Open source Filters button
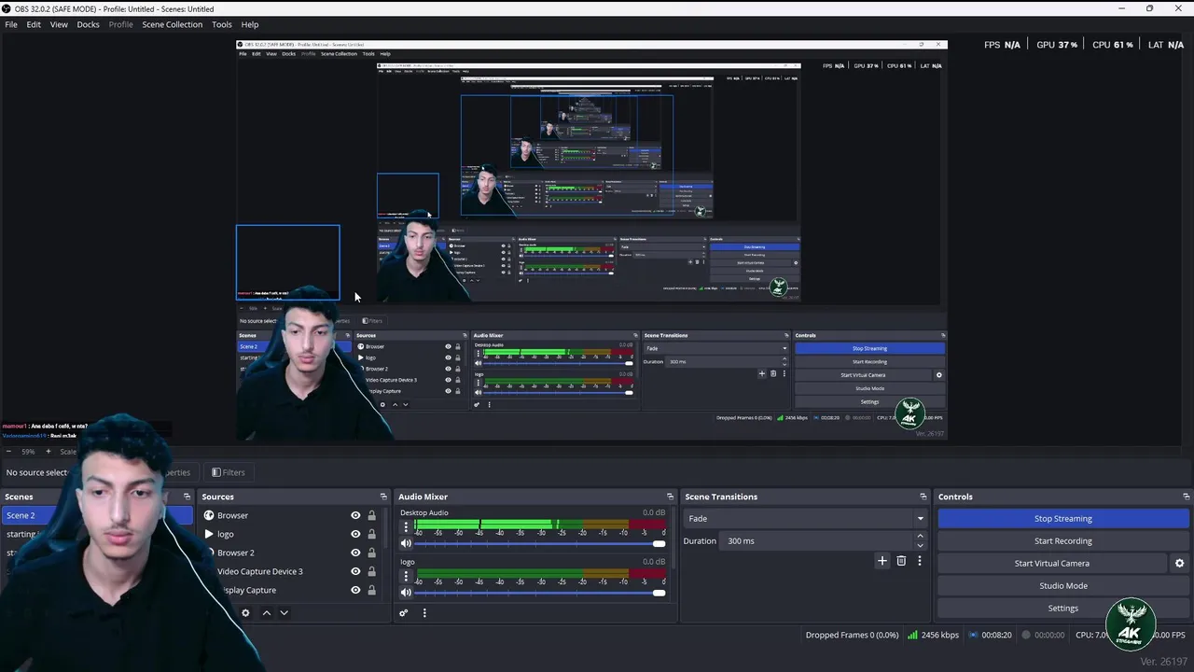 [229, 472]
